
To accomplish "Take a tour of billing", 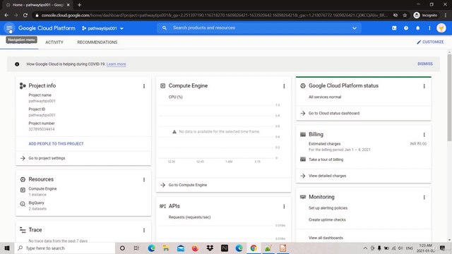I will (326, 159).
